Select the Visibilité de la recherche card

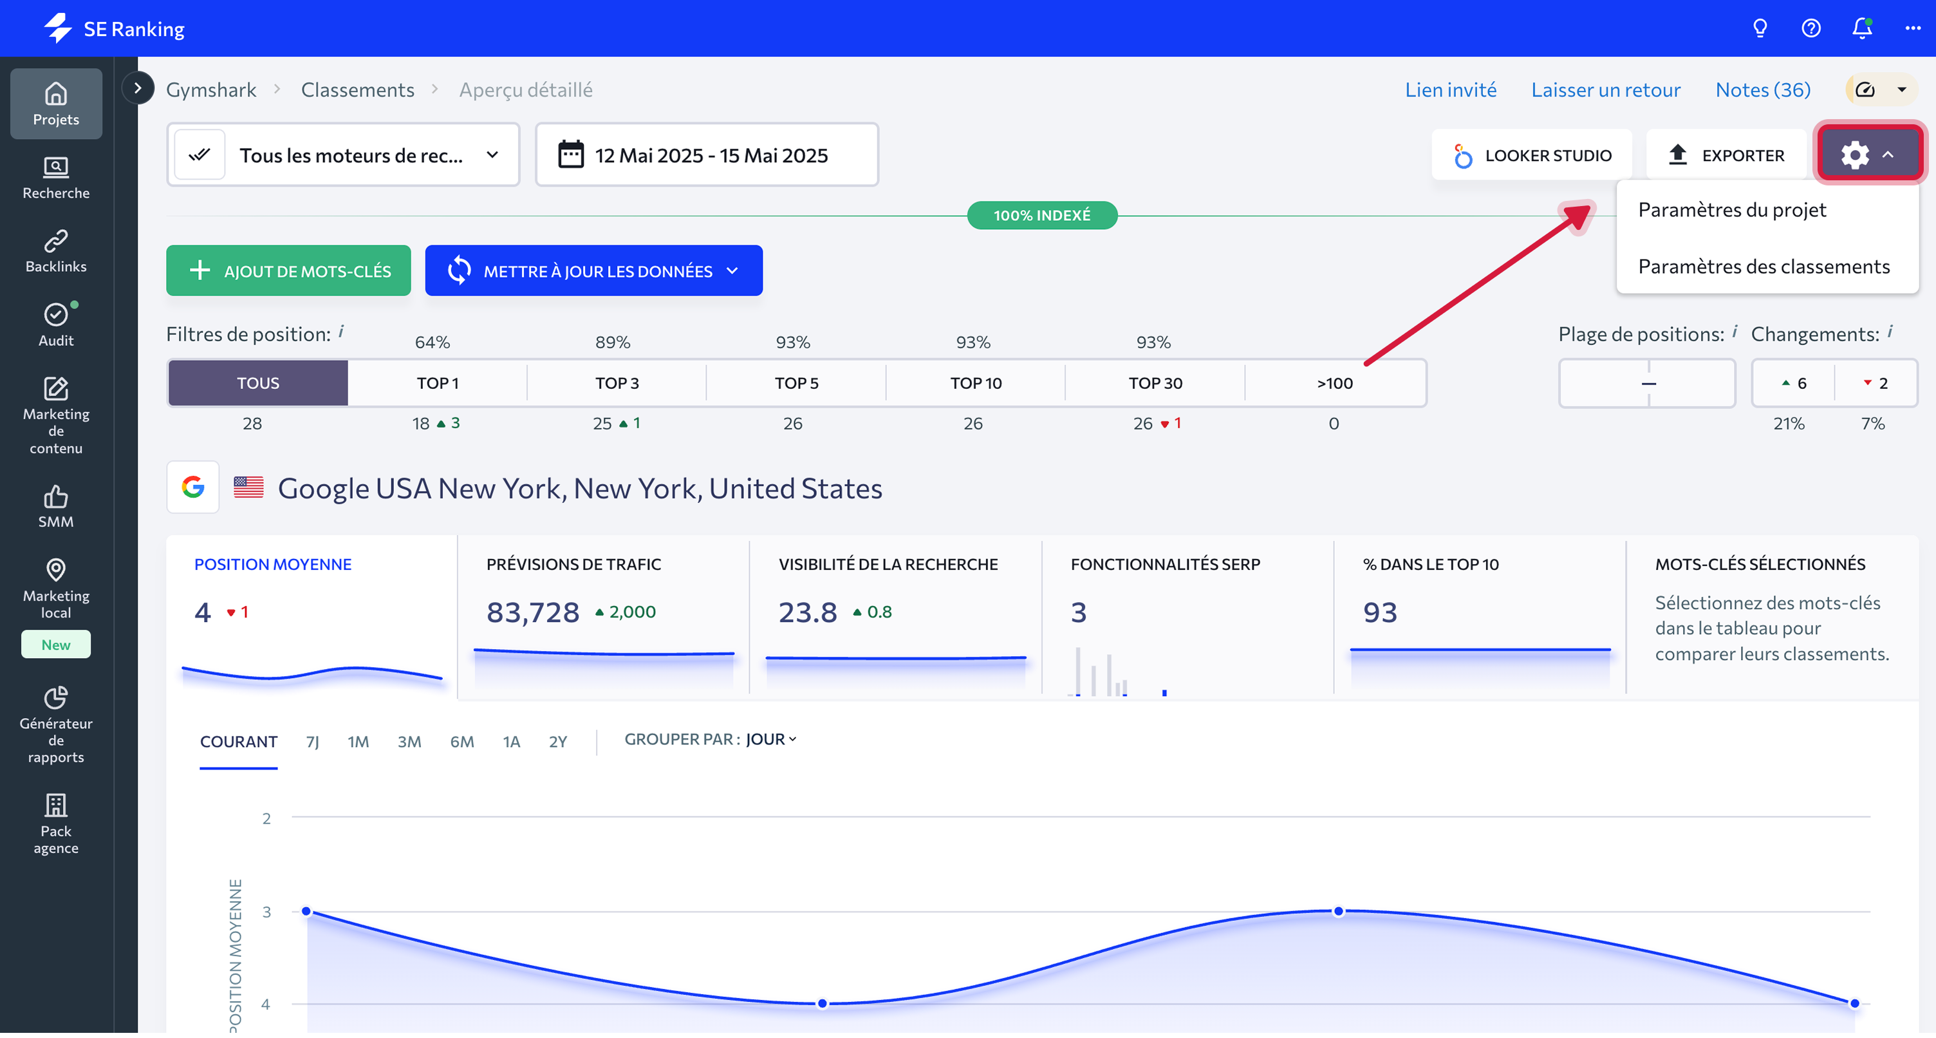pyautogui.click(x=896, y=618)
